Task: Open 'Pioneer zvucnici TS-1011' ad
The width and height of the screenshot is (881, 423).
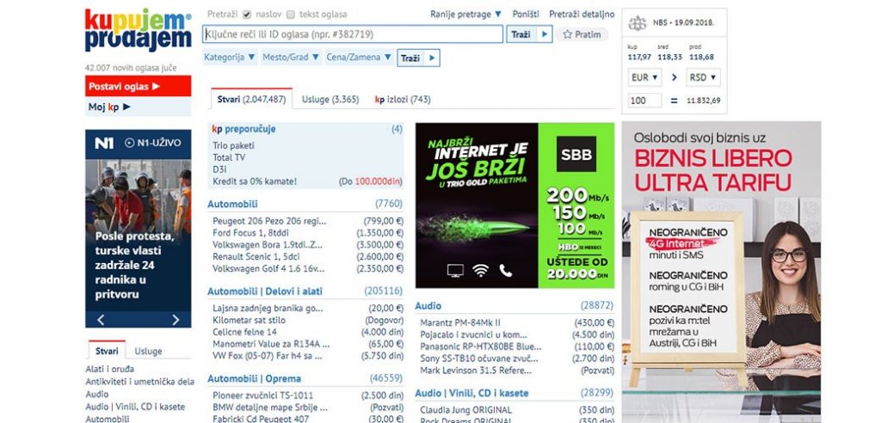Action: point(263,395)
